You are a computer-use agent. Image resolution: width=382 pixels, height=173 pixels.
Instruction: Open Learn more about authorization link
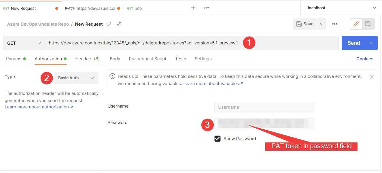(x=39, y=107)
